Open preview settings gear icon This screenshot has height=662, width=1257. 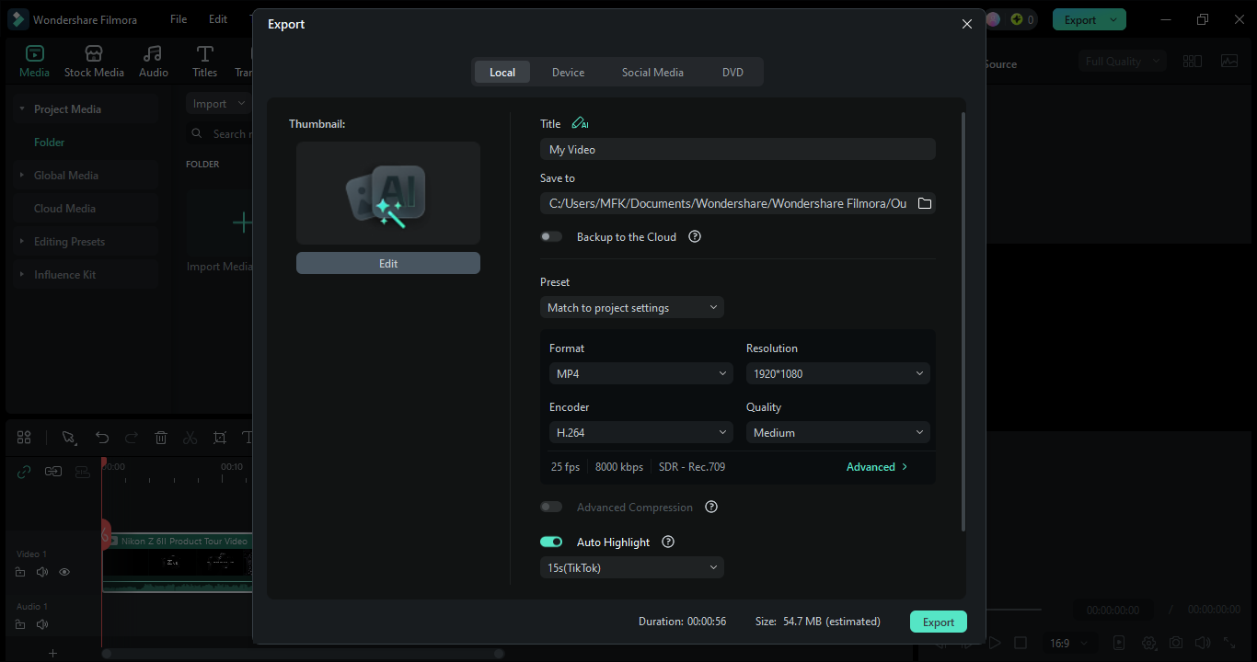coord(1149,643)
